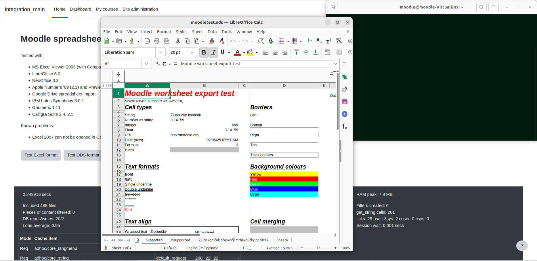
Task: Click the Test ODS format button
Action: coord(83,155)
